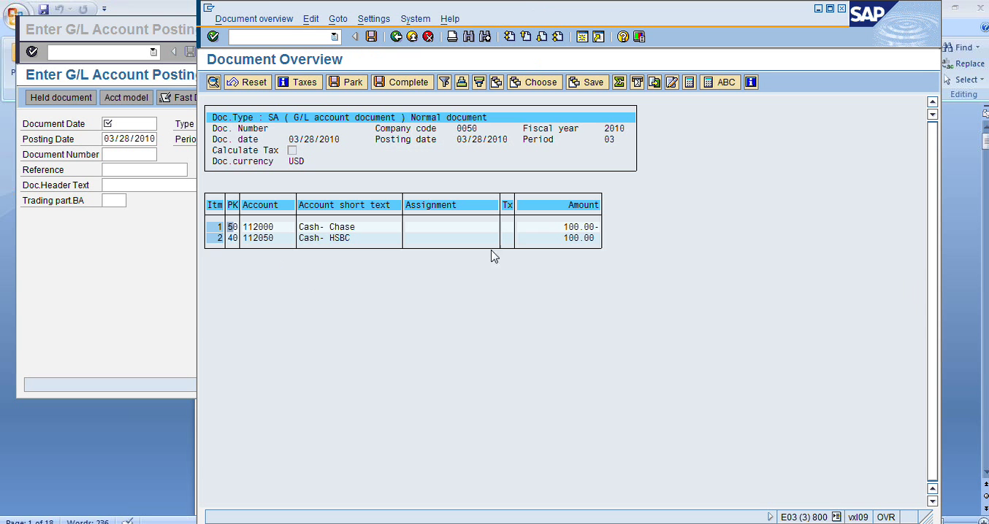
Task: Click the vertical scrollbar bottom down arrow
Action: tap(932, 501)
